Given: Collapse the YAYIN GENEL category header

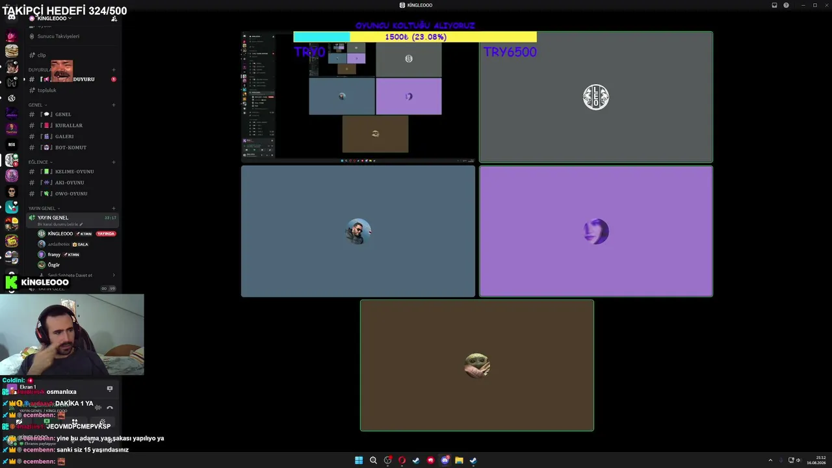Looking at the screenshot, I should 43,209.
